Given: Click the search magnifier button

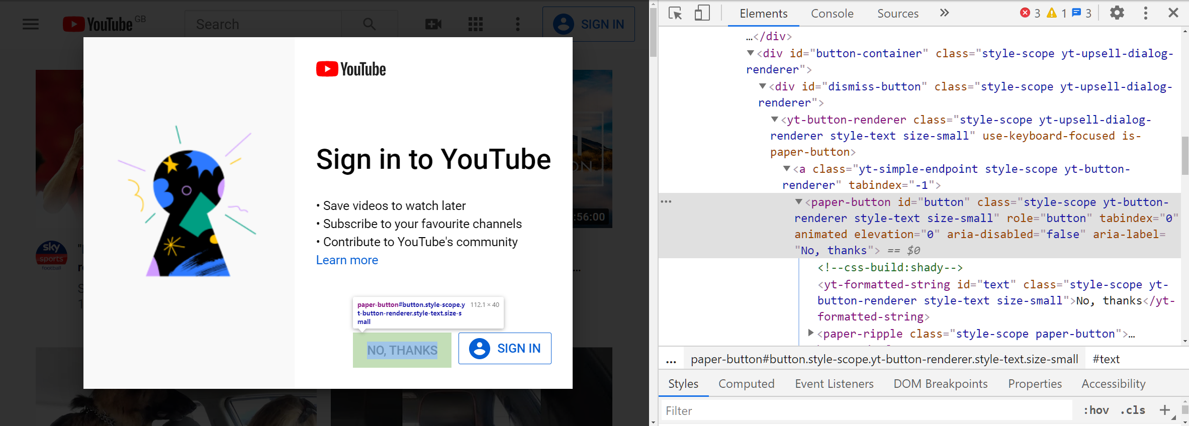Looking at the screenshot, I should pyautogui.click(x=370, y=24).
